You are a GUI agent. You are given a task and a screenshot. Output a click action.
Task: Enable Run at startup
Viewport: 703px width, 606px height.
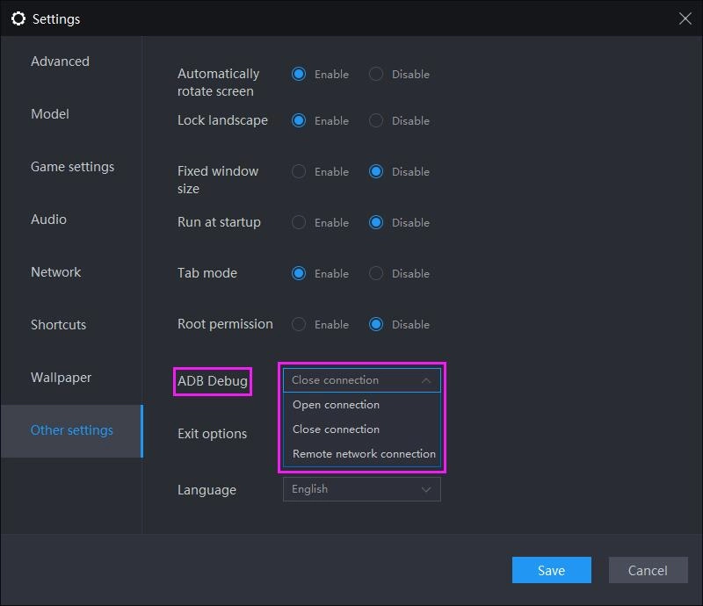[x=299, y=222]
